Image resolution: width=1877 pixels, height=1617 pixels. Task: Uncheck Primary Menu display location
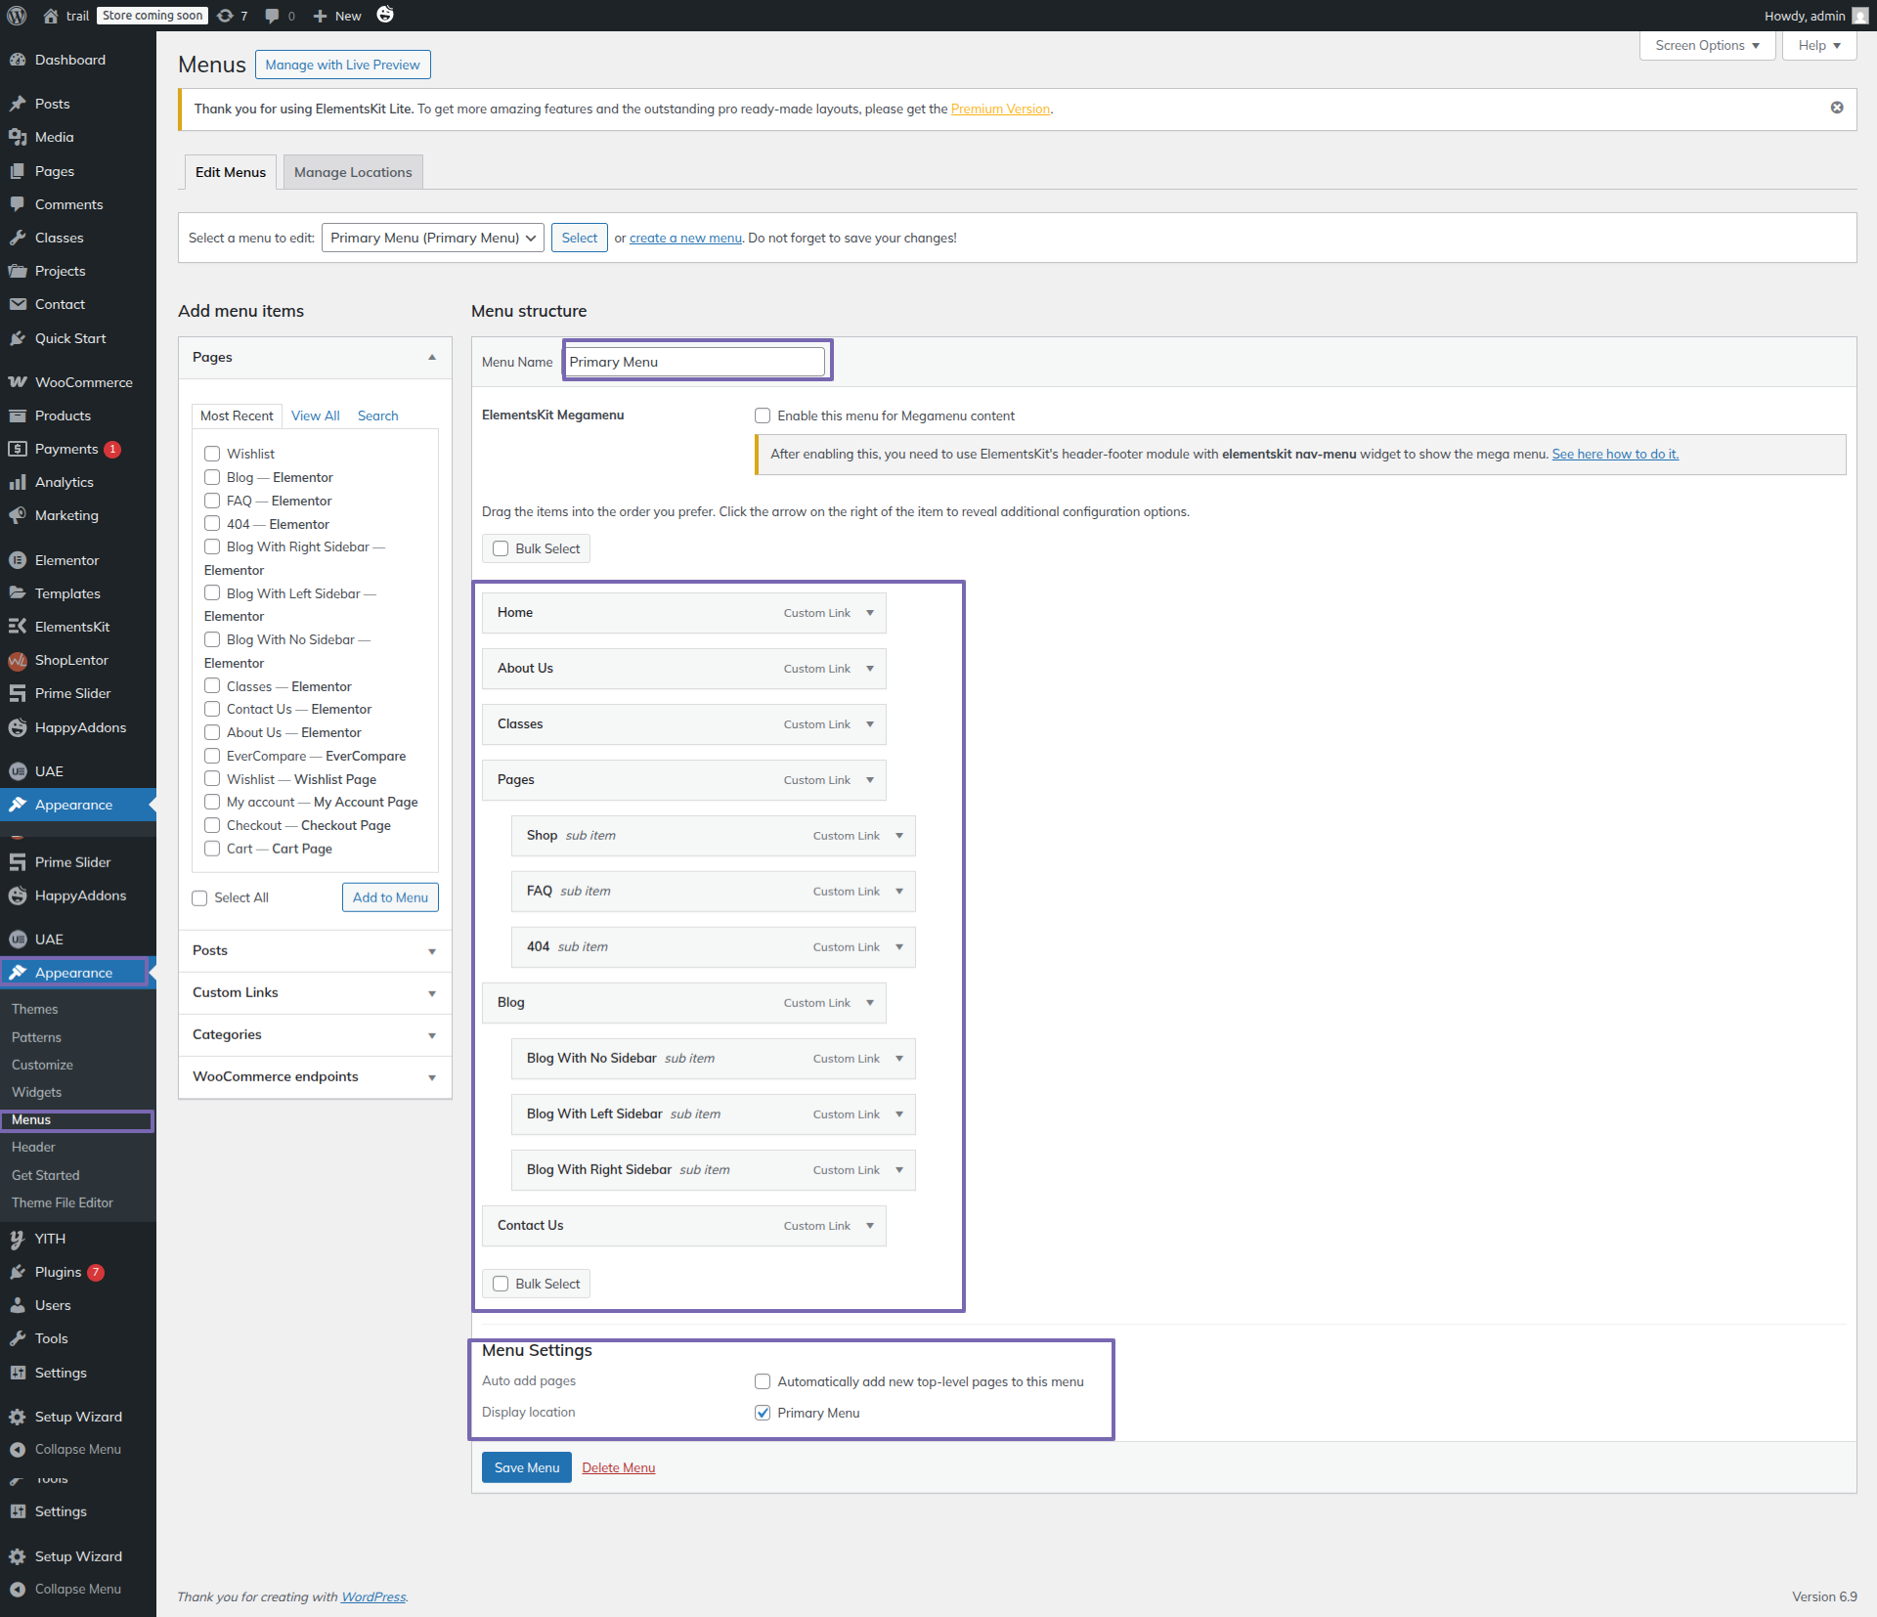point(763,1413)
